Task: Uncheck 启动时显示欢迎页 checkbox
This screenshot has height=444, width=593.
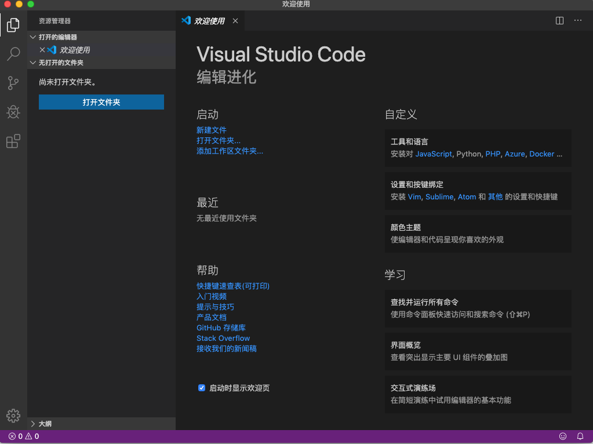Action: (202, 388)
